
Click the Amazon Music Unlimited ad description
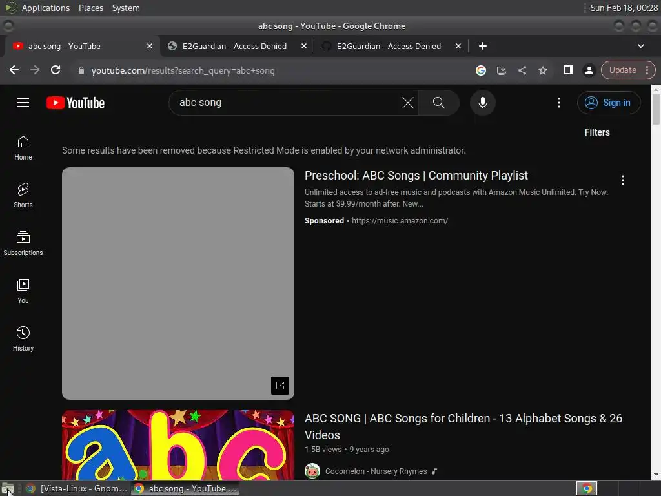pos(456,198)
